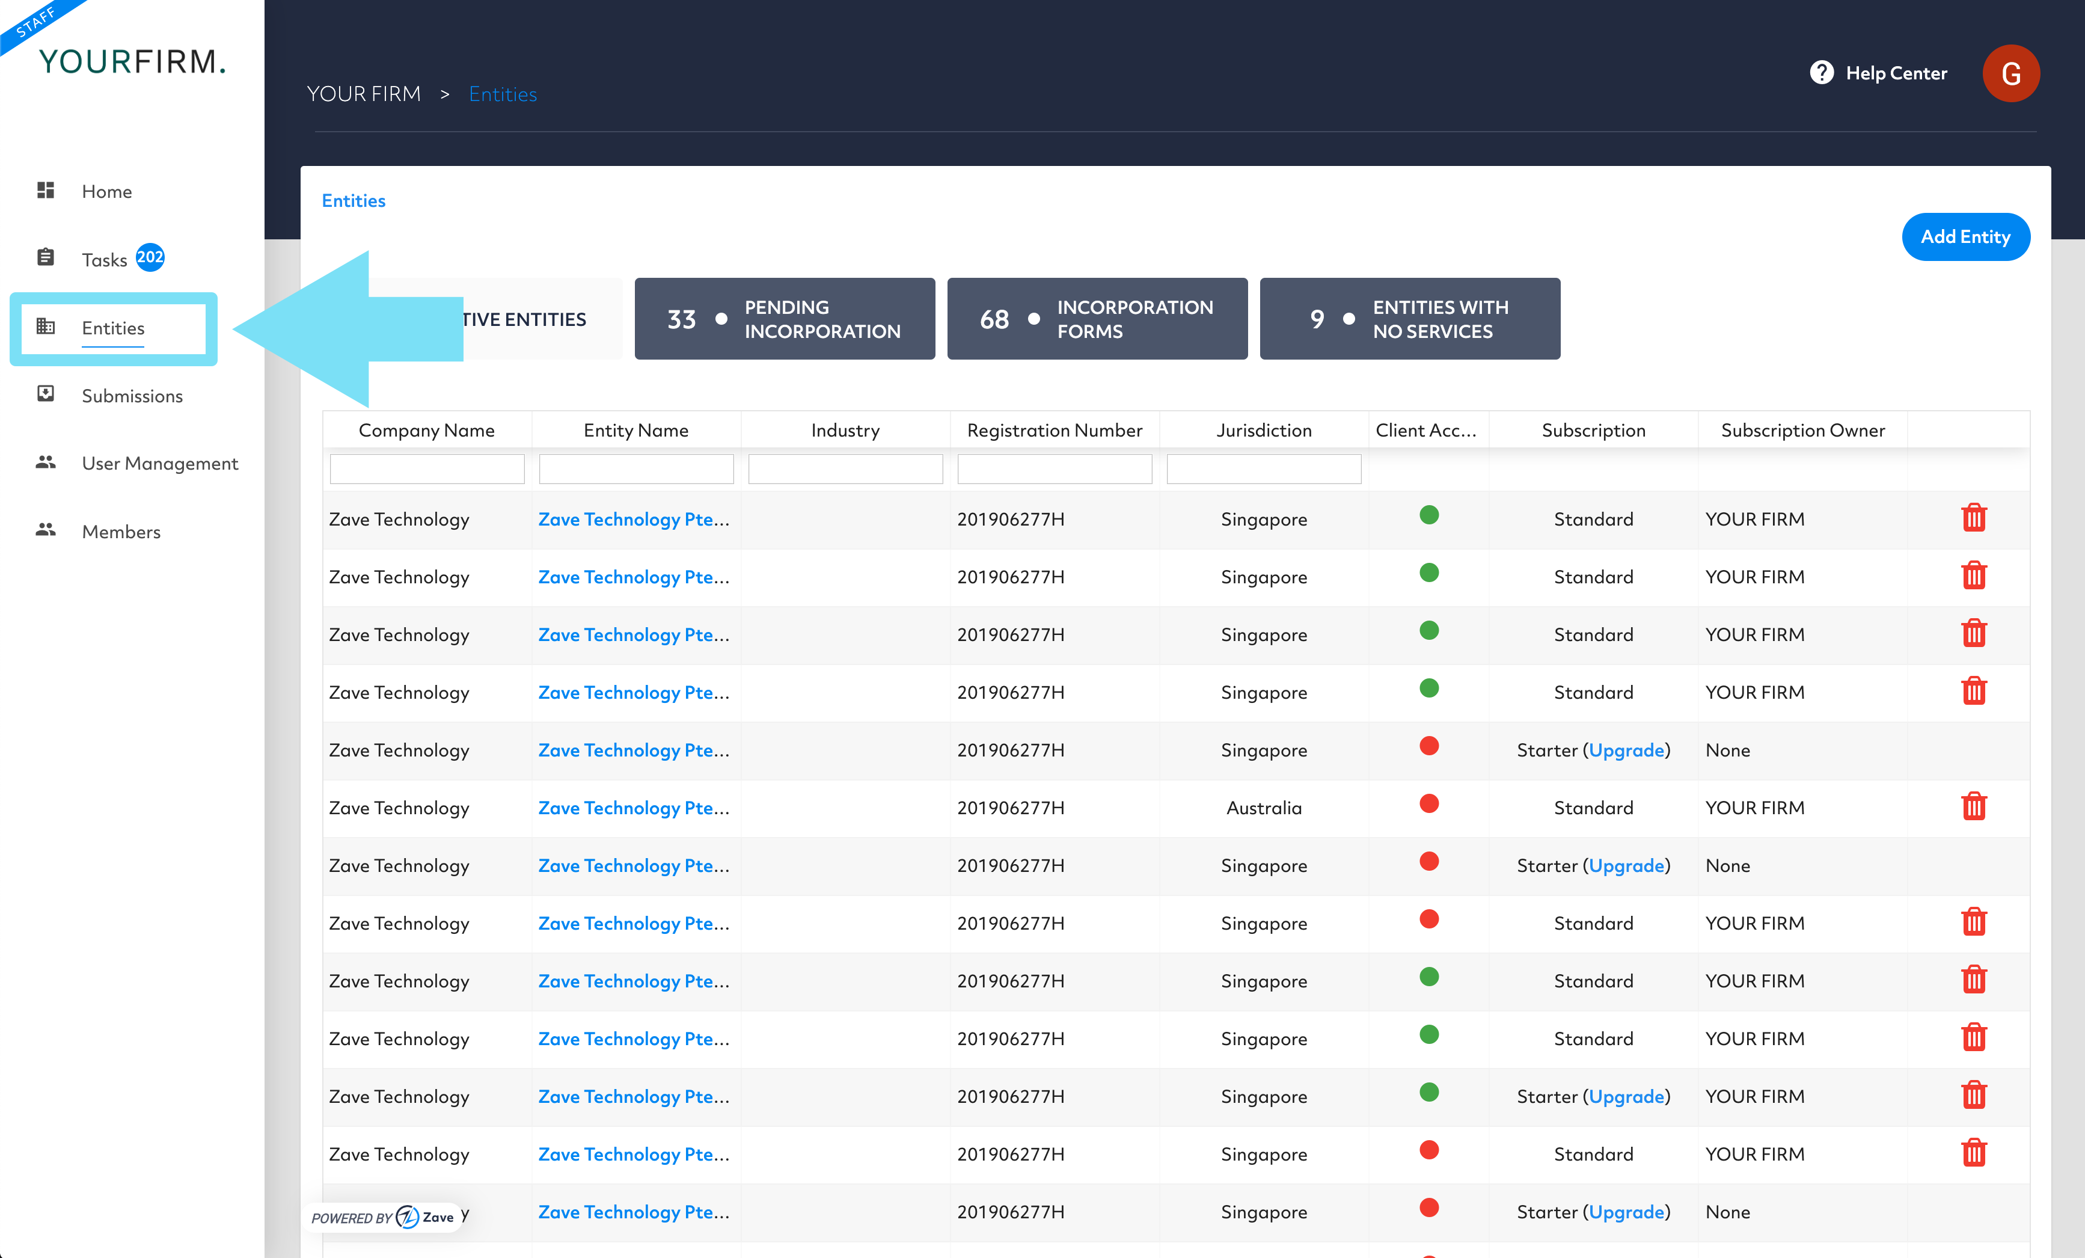Switch to the Incorporation Forms tab
This screenshot has height=1258, width=2085.
pos(1097,319)
